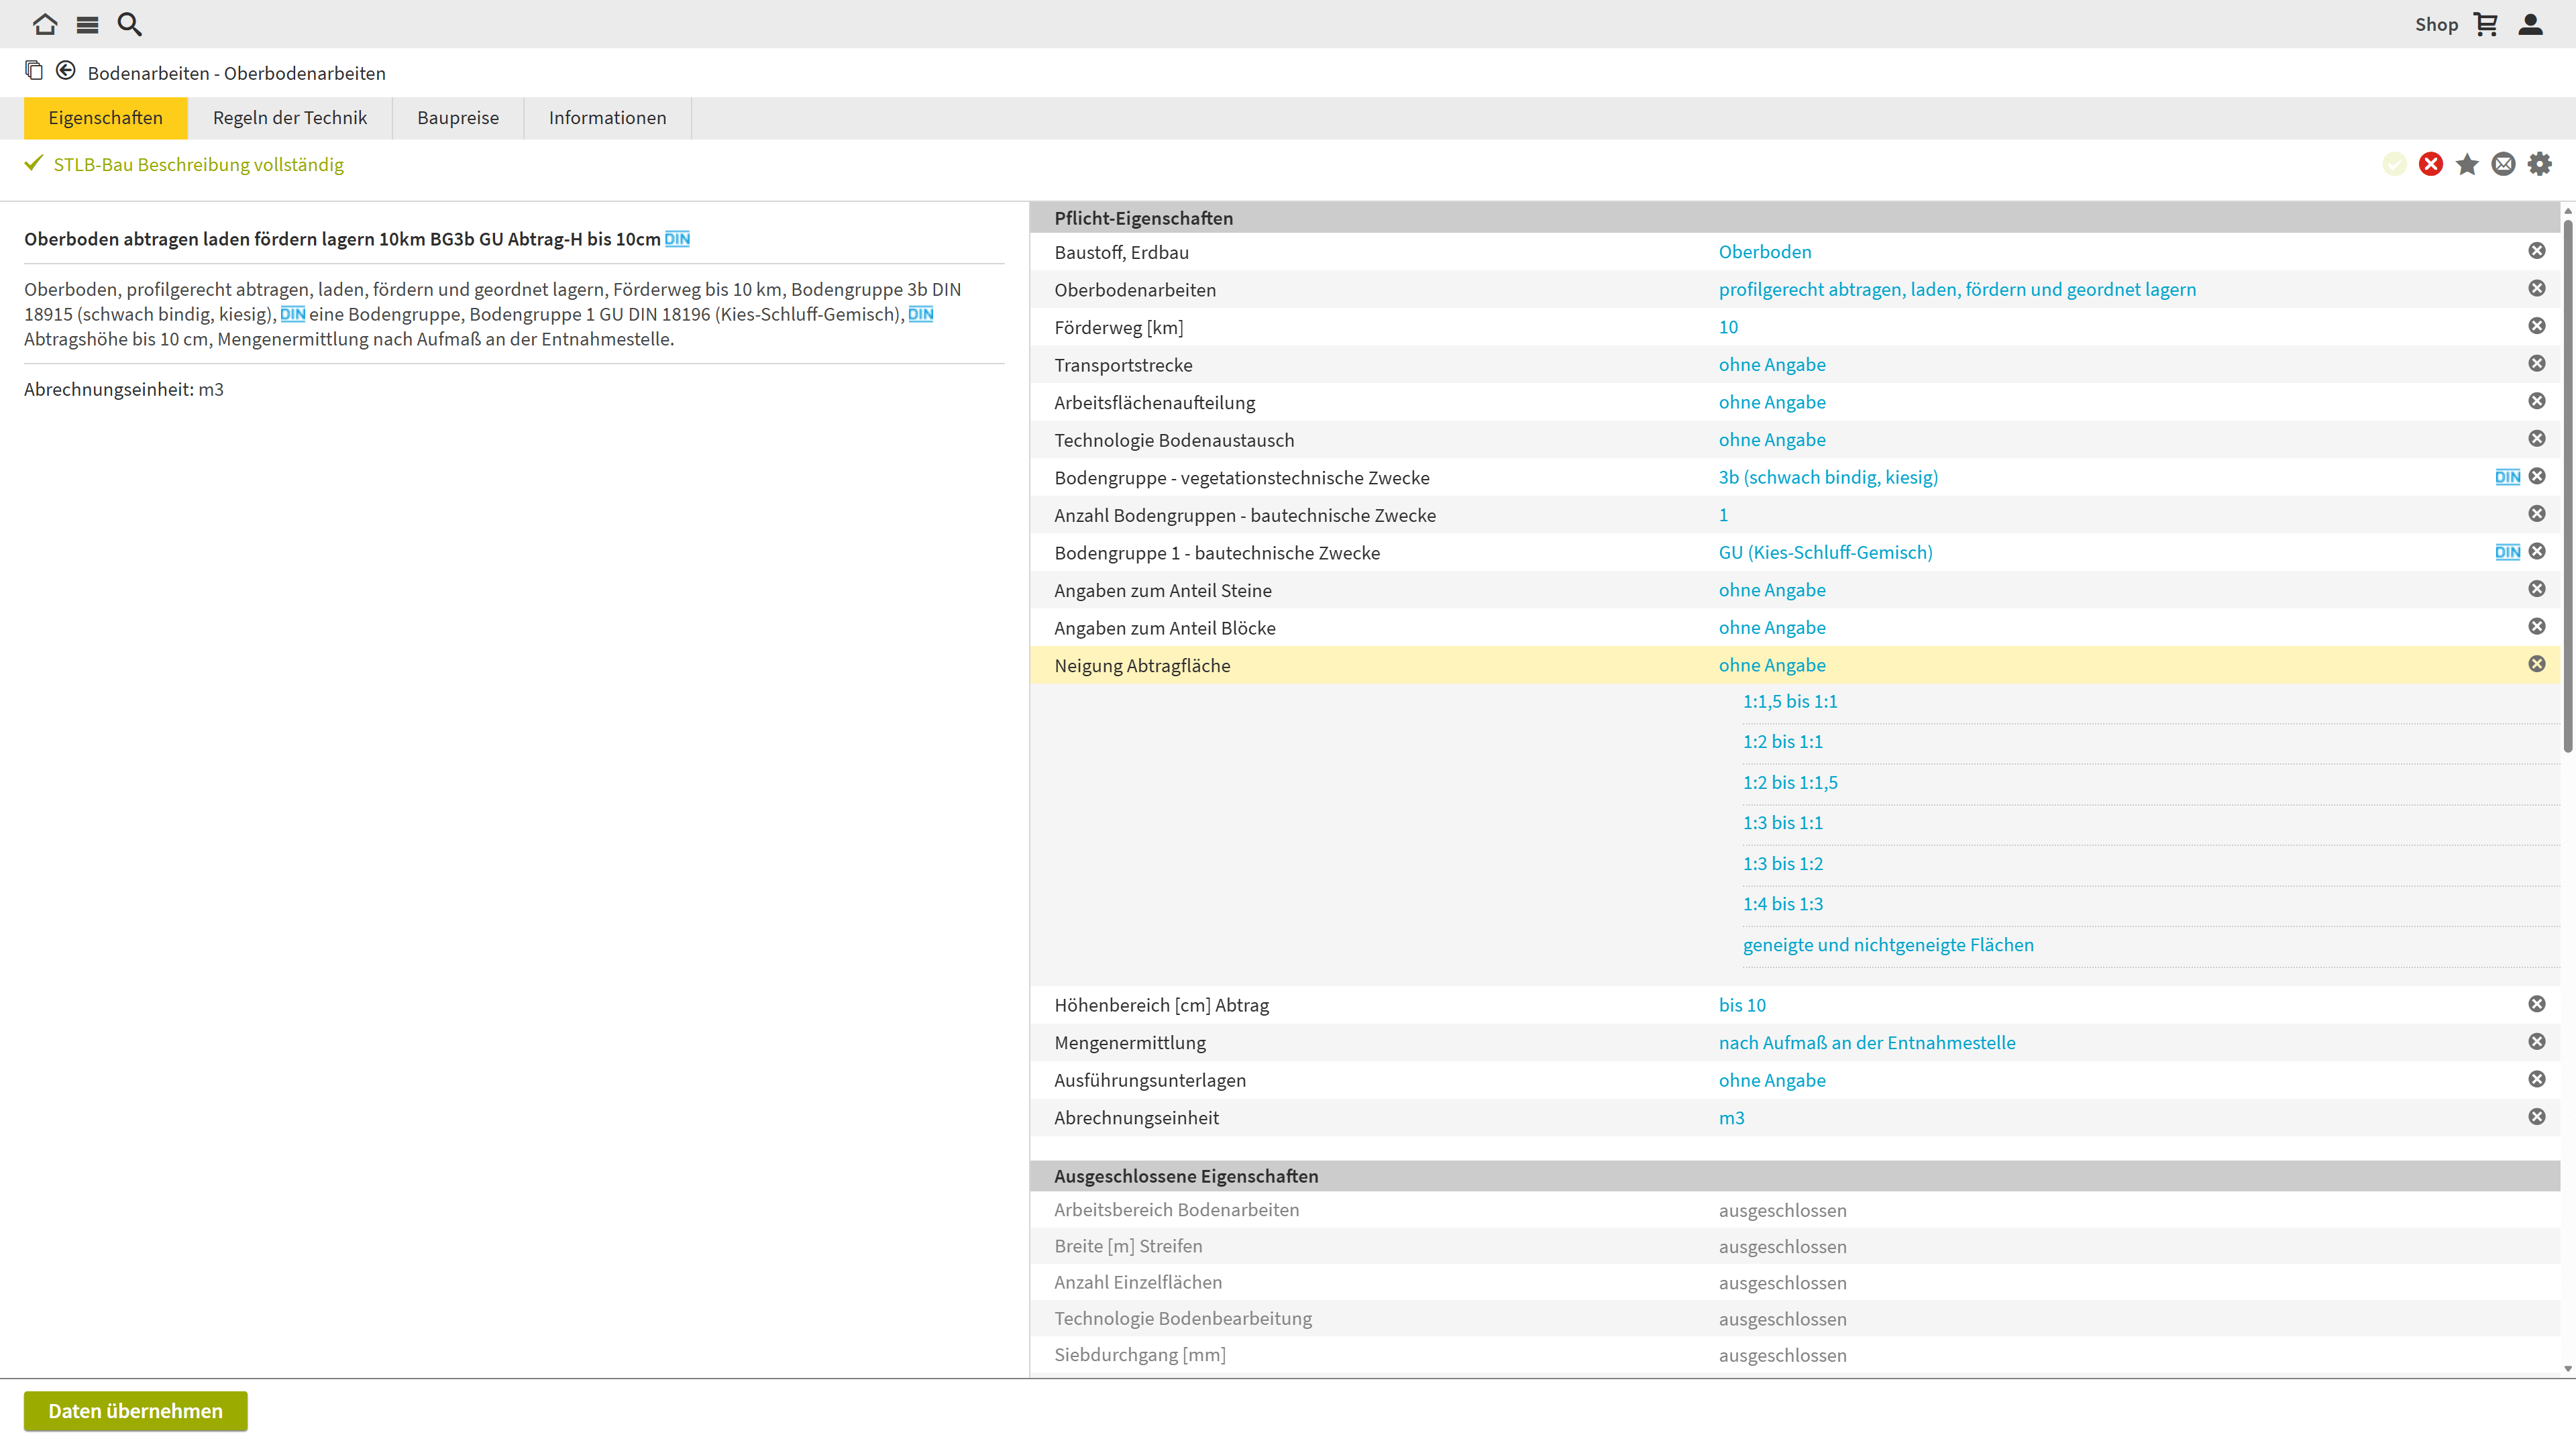
Task: Click the red discard X icon
Action: (x=2430, y=164)
